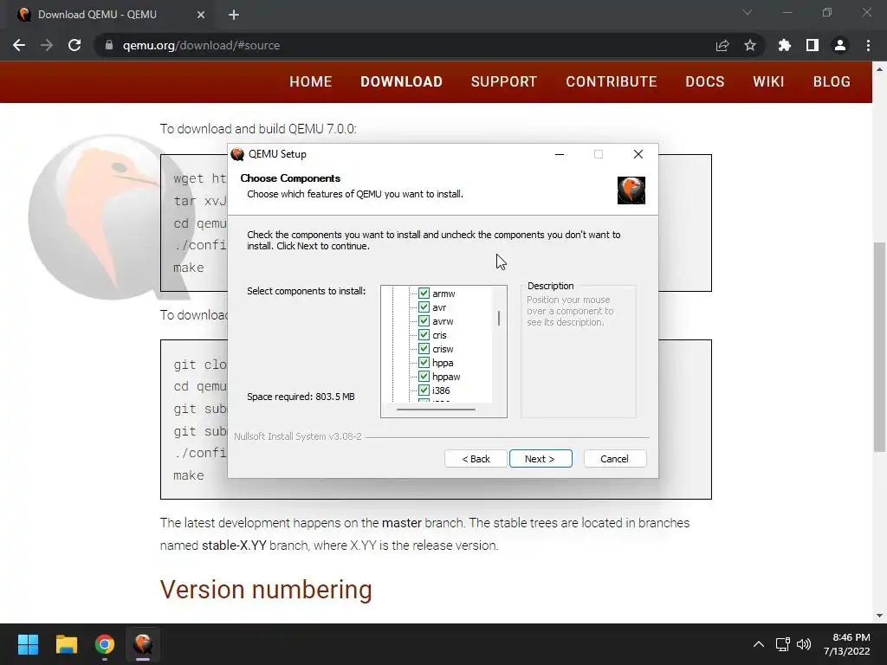Open tab search chevron in Chrome
The image size is (887, 665).
[748, 12]
